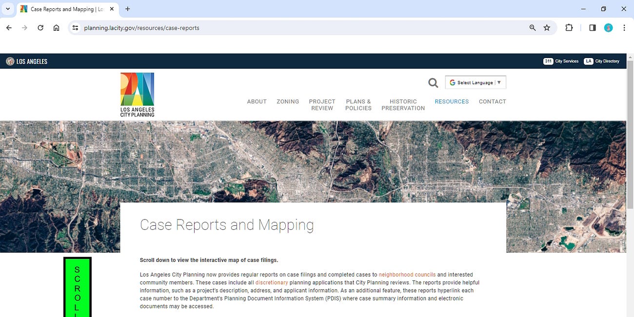The image size is (634, 317).
Task: Follow the discretionary link
Action: coord(272,282)
